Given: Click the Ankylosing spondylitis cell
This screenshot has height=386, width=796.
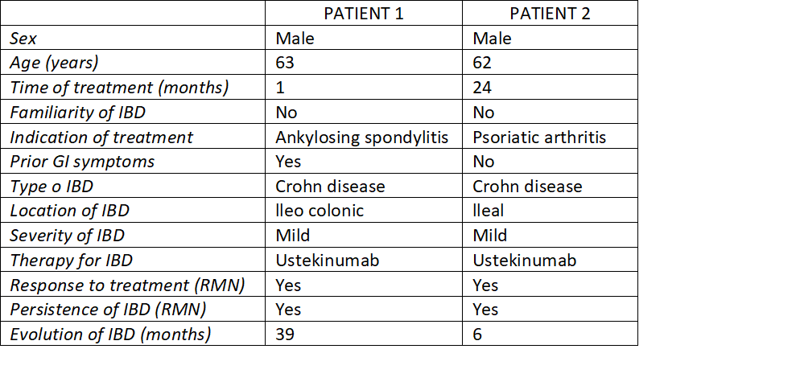Looking at the screenshot, I should [361, 138].
